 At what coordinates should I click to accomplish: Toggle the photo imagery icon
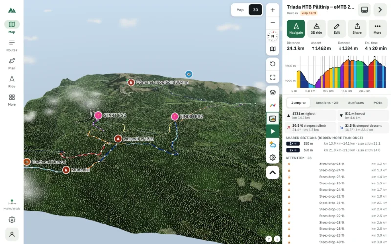(x=273, y=119)
